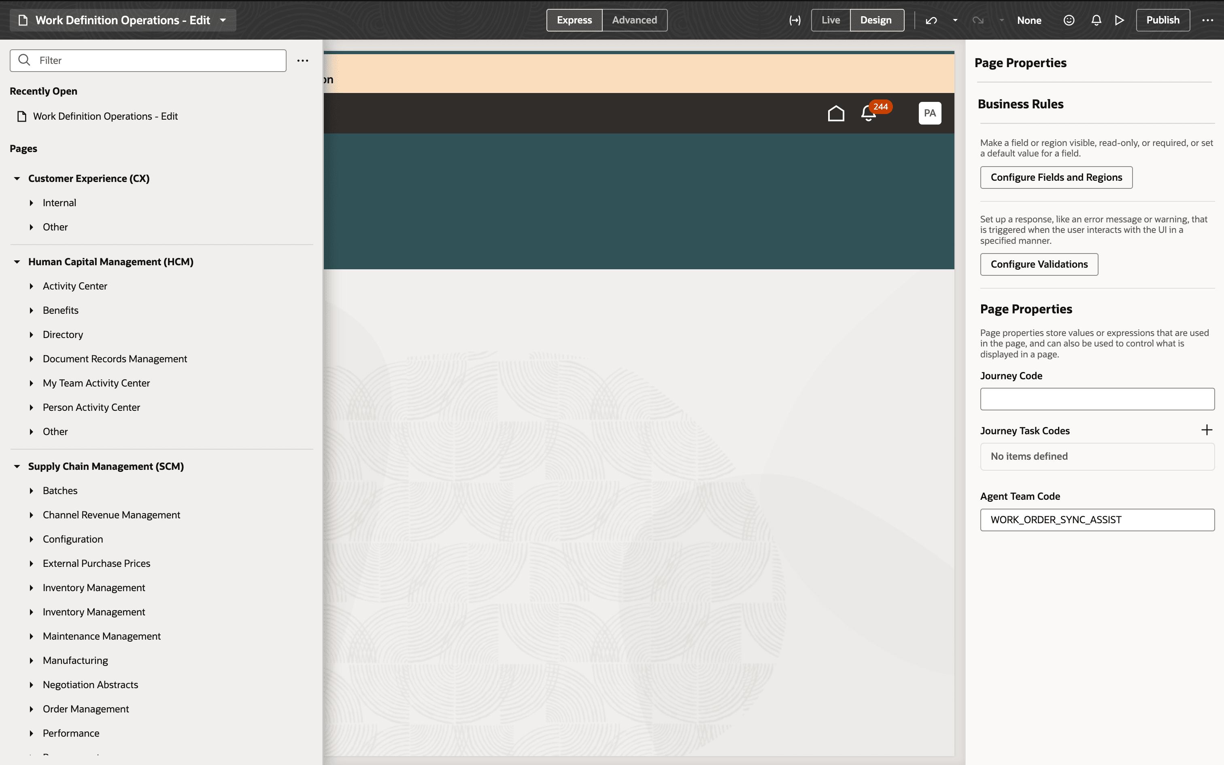Open the top-right overflow menu
This screenshot has height=765, width=1224.
(x=1209, y=20)
